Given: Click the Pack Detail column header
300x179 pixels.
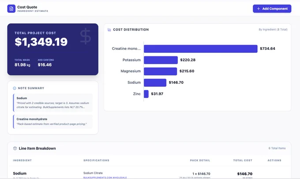Looking at the screenshot, I should 200,160.
